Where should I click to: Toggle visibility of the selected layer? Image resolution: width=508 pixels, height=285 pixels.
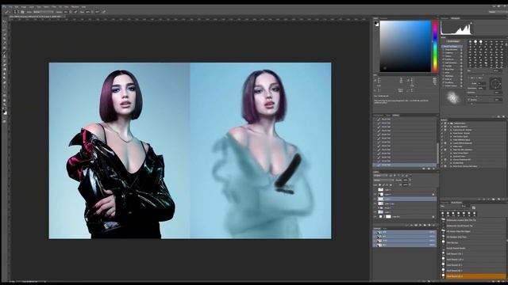(x=375, y=199)
